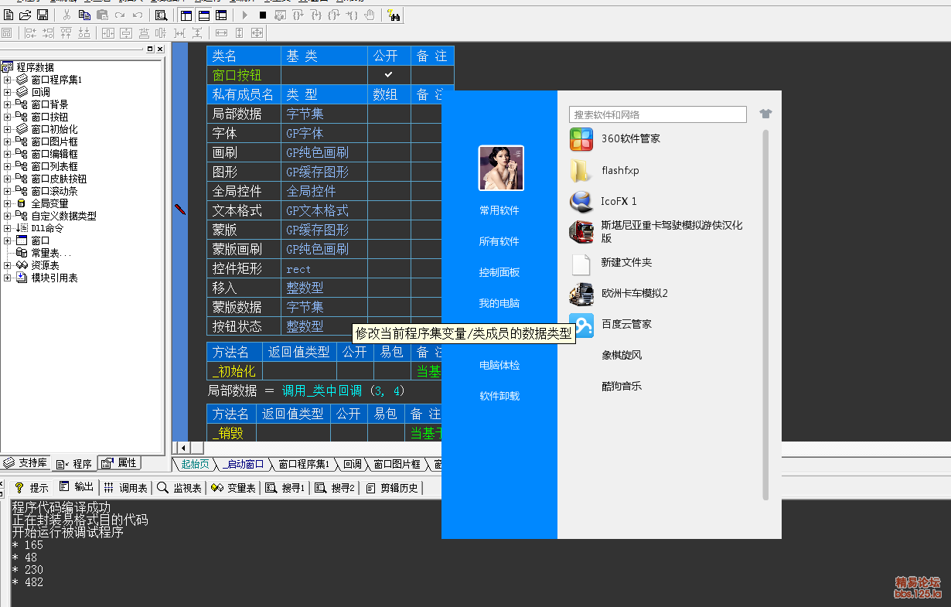This screenshot has height=607, width=951.
Task: Click the rect type cell for 控件矩形
Action: (x=324, y=268)
